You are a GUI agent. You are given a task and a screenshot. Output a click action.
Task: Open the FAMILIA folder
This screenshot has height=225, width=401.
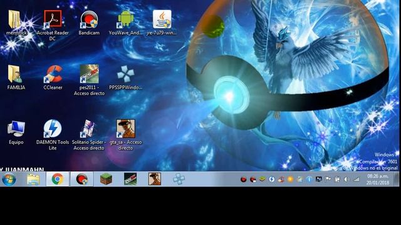(x=16, y=77)
